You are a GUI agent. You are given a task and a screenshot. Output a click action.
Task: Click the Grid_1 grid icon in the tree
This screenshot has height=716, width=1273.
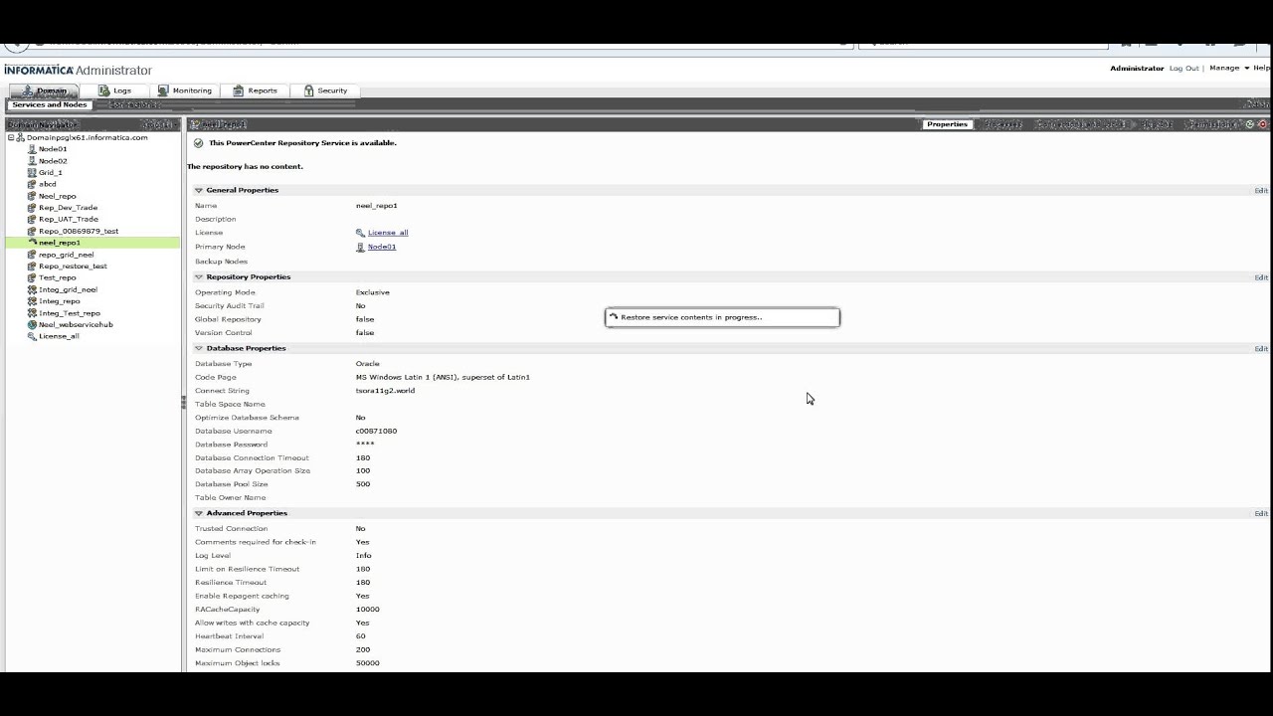32,173
